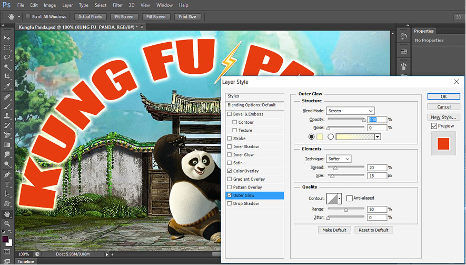Select the Smudge tool
466x265 pixels.
coord(7,154)
